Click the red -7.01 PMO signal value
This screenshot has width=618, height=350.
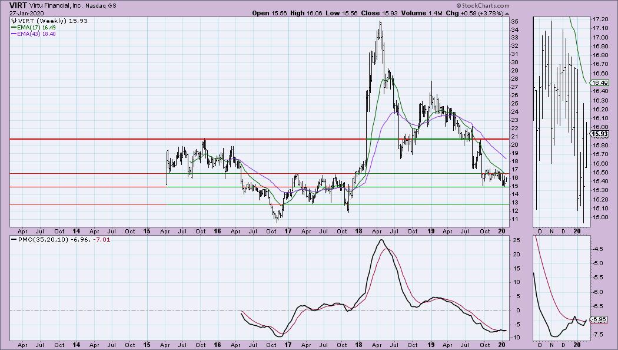click(102, 239)
